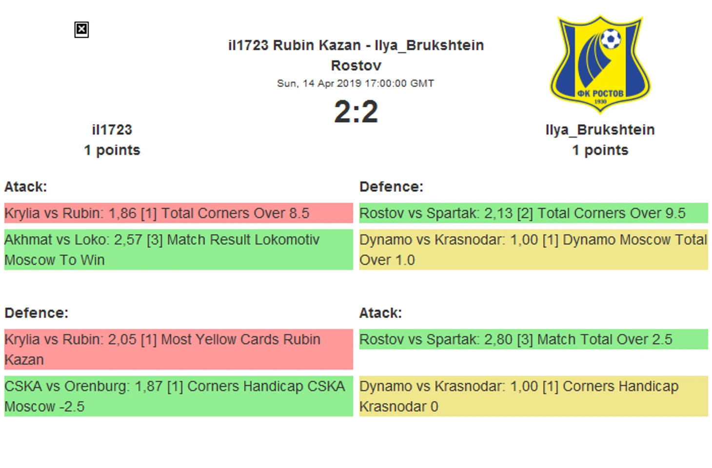
Task: Click the right Defence heading
Action: coord(391,187)
